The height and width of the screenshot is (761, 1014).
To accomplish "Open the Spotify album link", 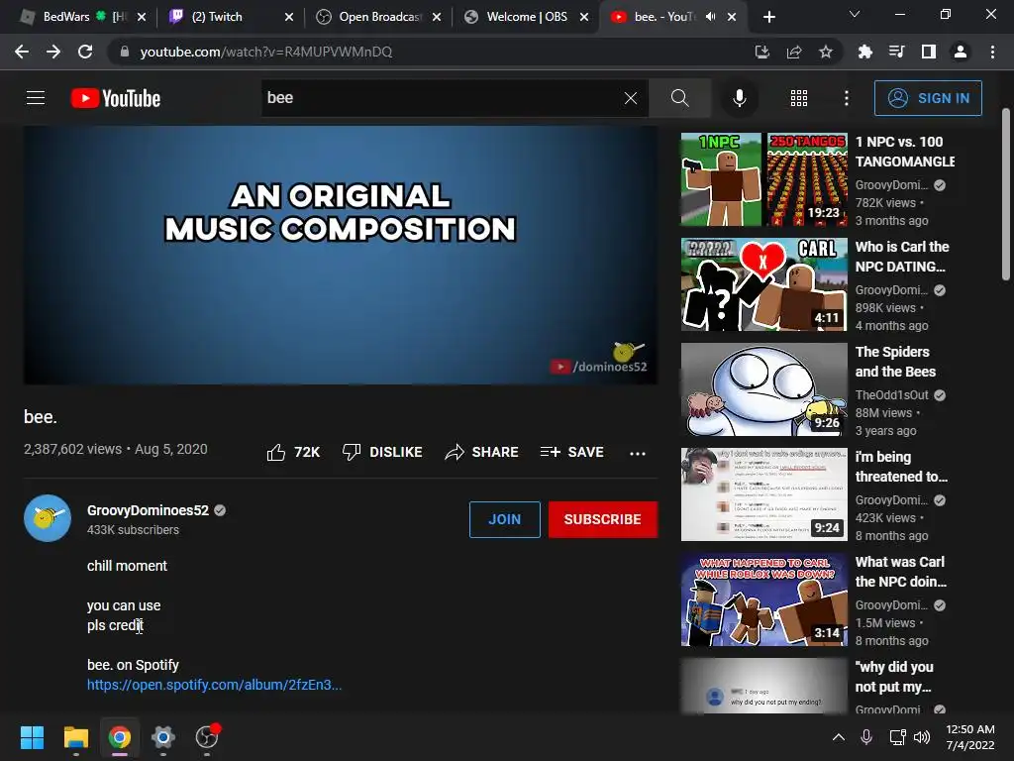I will coord(214,685).
